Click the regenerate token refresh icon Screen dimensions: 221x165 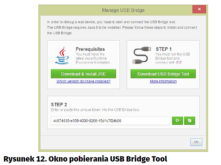177,121
